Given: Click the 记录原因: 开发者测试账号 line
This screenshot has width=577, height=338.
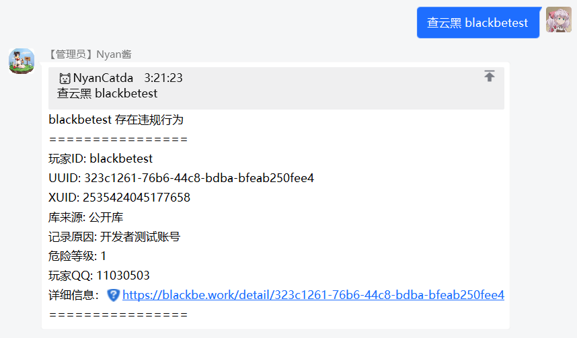Looking at the screenshot, I should coord(114,237).
